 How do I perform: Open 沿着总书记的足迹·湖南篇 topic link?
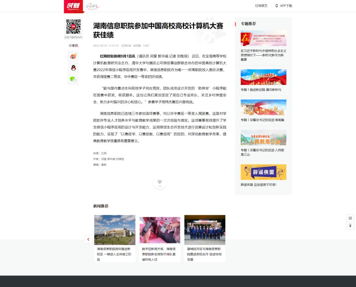(262, 120)
